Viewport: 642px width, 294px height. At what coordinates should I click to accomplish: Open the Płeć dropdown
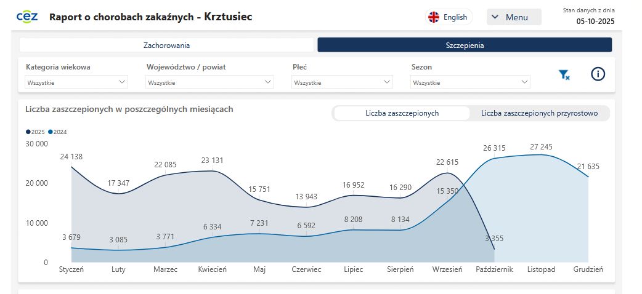point(343,82)
